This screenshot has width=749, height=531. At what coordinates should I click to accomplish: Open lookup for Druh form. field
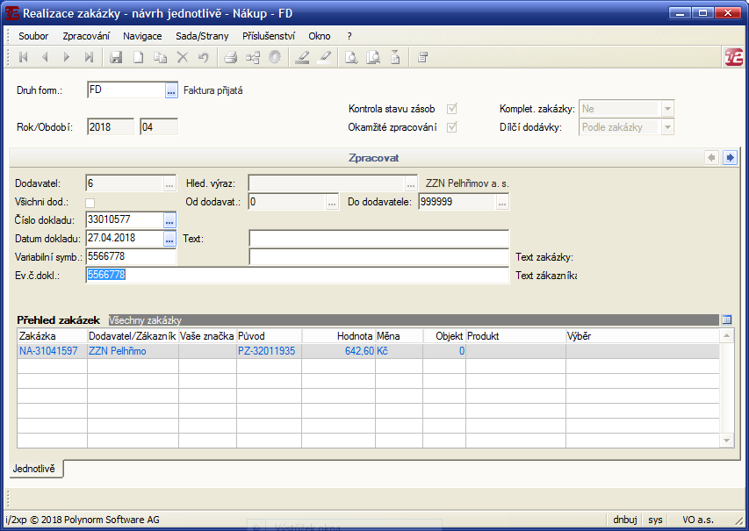click(171, 90)
